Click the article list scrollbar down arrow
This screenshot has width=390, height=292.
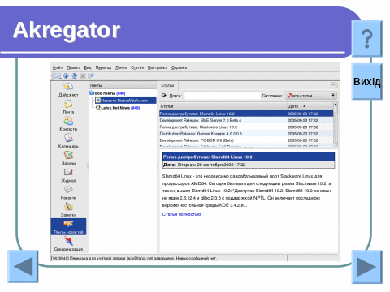[336, 144]
